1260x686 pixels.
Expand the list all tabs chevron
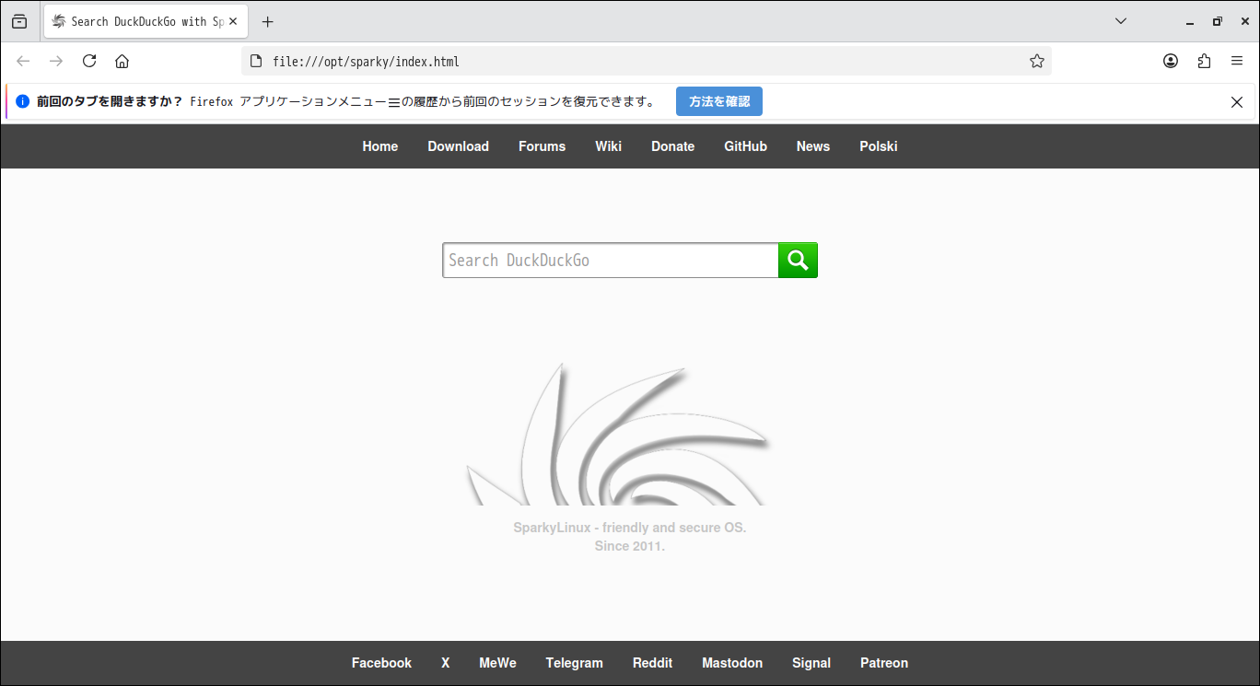tap(1121, 21)
